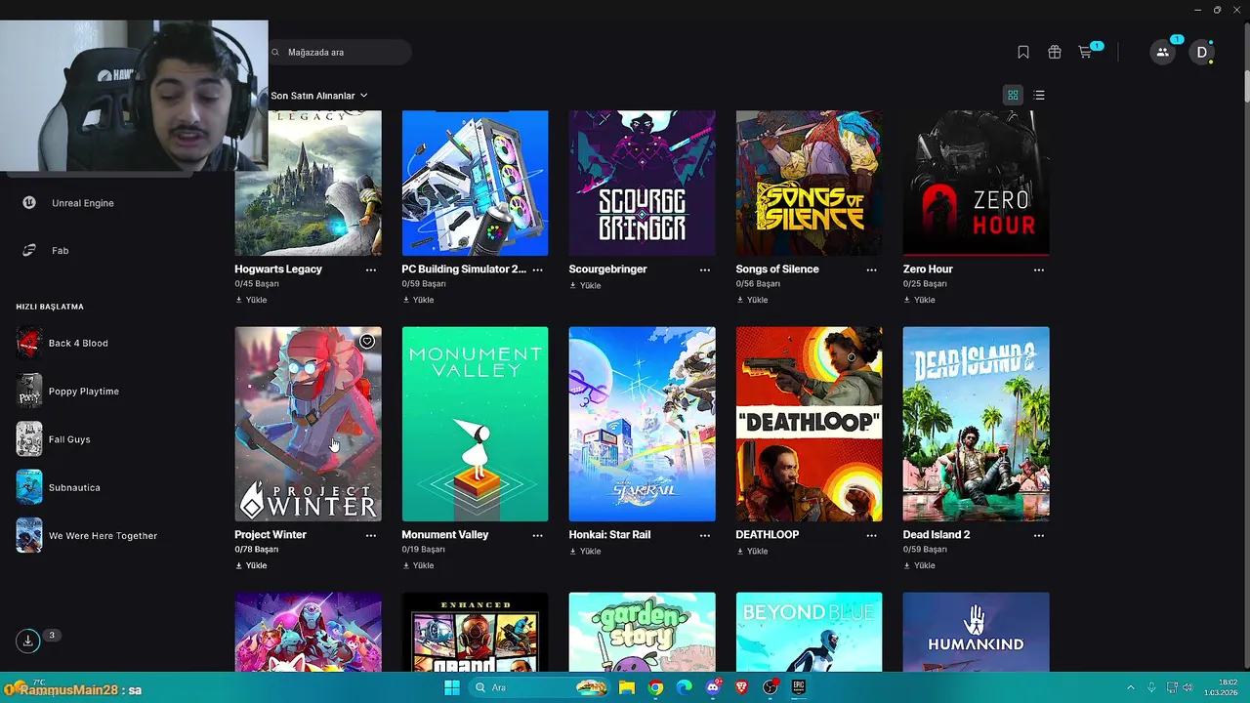Select the Hogwarts Legacy cover art
This screenshot has height=703, width=1250.
(309, 183)
